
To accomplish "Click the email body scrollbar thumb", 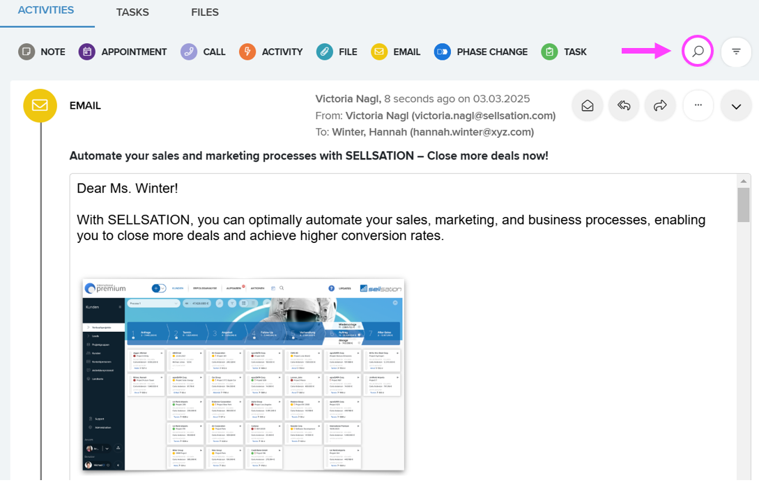I will pos(744,205).
